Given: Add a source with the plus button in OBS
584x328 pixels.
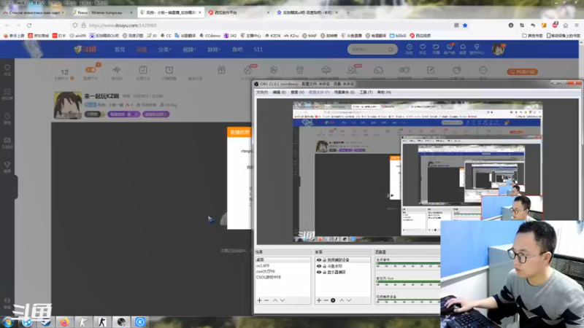Looking at the screenshot, I should click(319, 300).
